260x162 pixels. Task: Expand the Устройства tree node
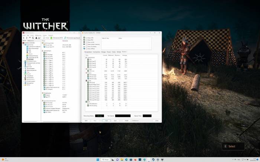[23, 76]
